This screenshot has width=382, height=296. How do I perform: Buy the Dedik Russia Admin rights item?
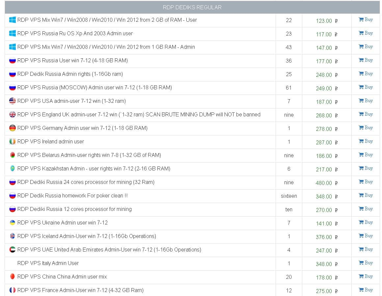pyautogui.click(x=366, y=74)
